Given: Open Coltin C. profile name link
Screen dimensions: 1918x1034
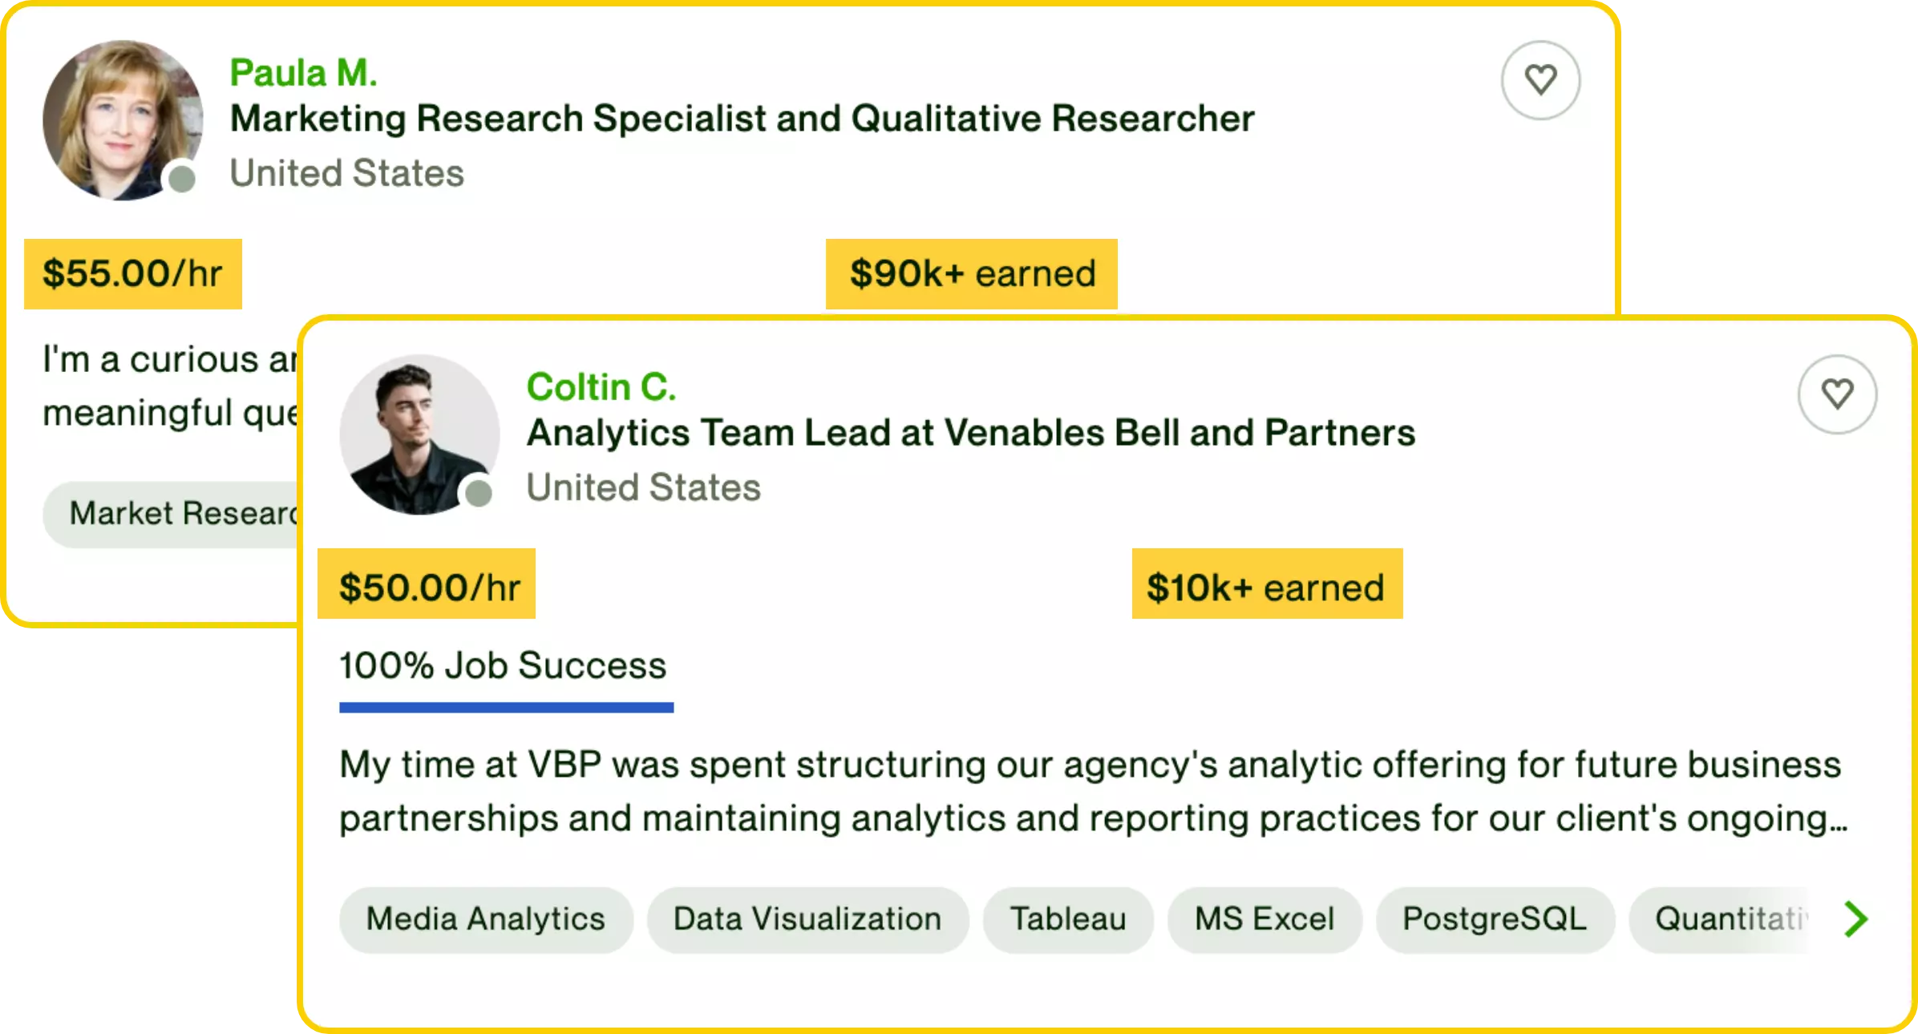Looking at the screenshot, I should coord(601,387).
